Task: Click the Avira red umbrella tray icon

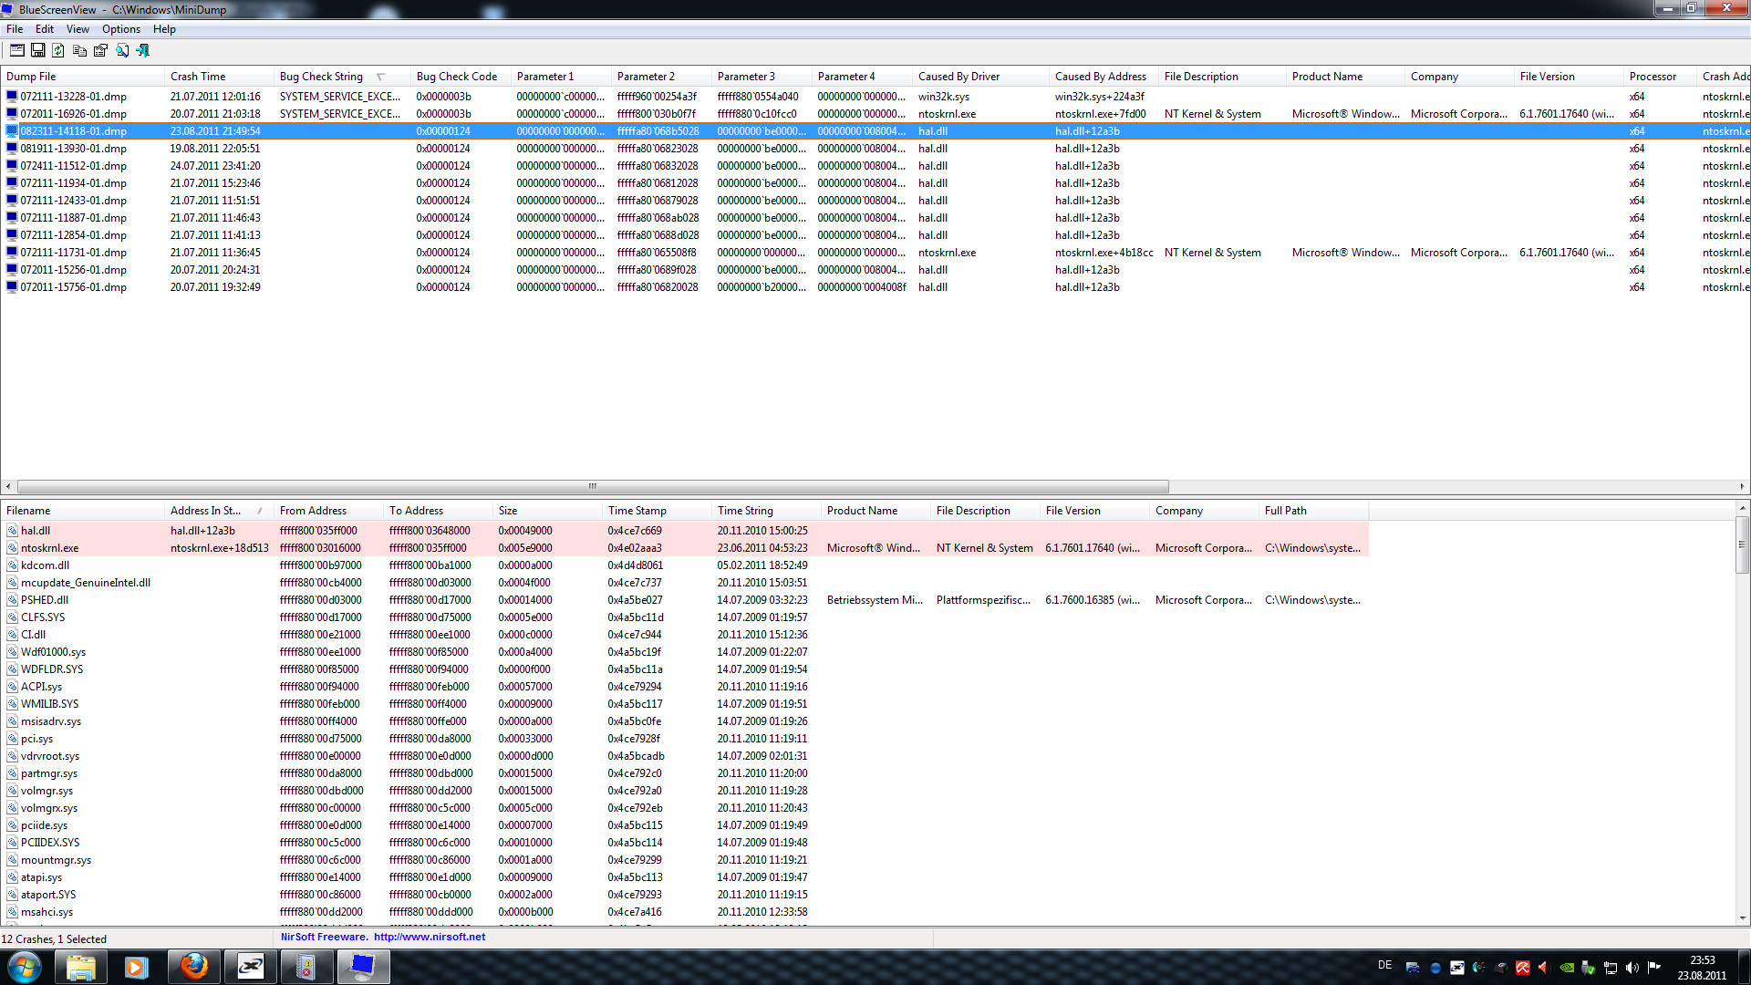Action: click(1522, 968)
